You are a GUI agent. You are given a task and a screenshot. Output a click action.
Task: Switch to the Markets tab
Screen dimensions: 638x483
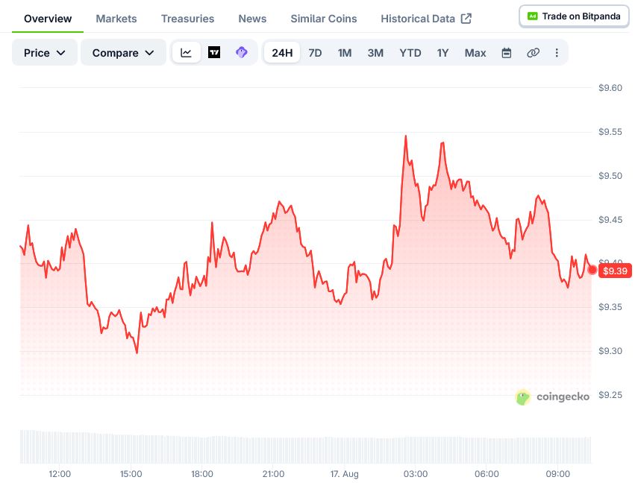coord(116,19)
